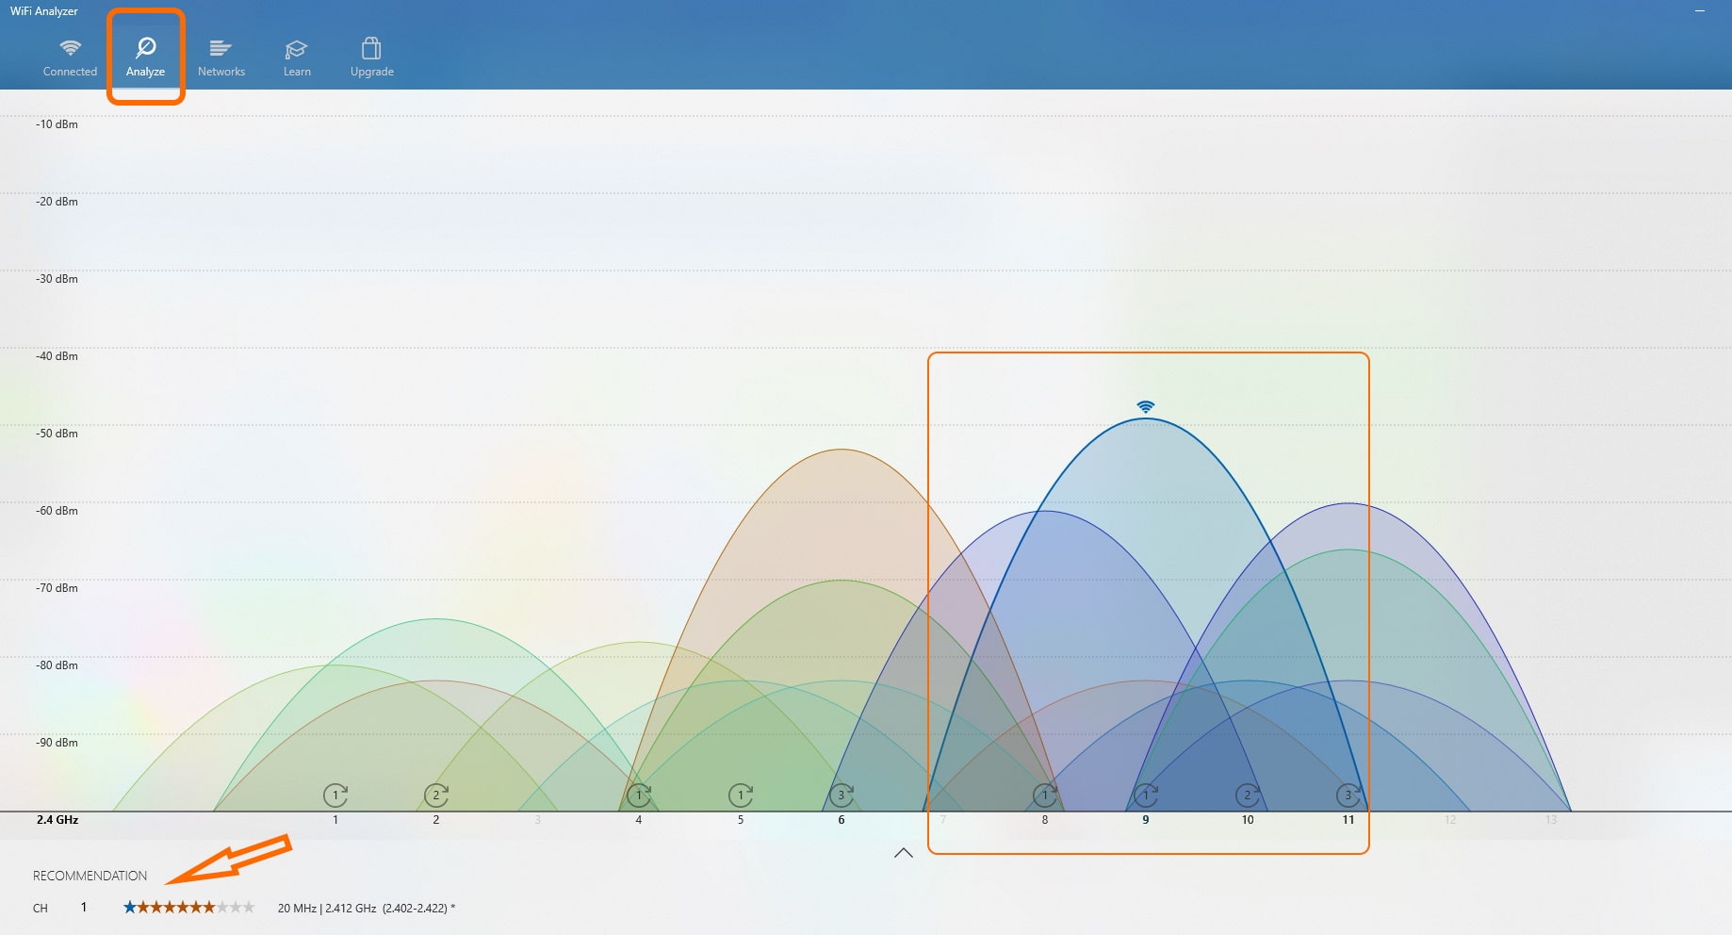Screen dimensions: 1732x935
Task: Collapse the recommendation panel with the chevron arrow
Action: click(904, 851)
